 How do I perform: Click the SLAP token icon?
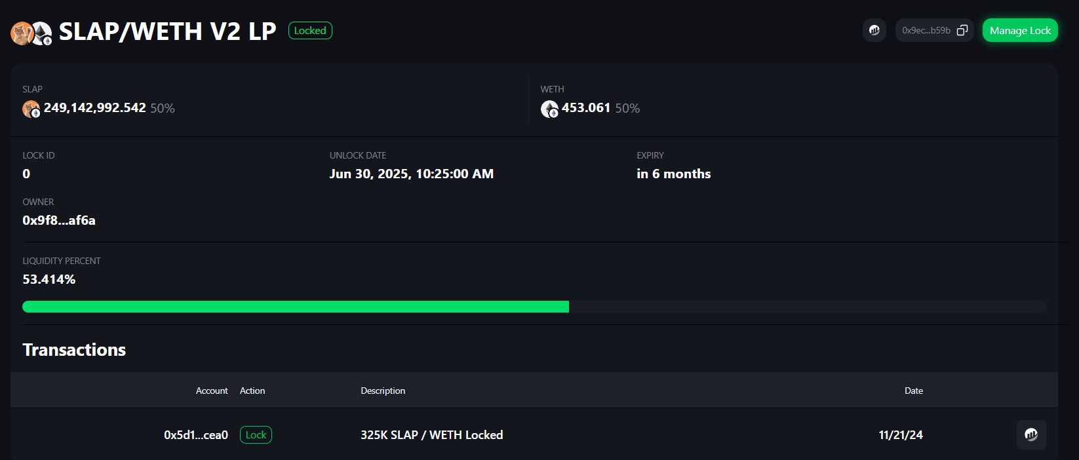[31, 109]
